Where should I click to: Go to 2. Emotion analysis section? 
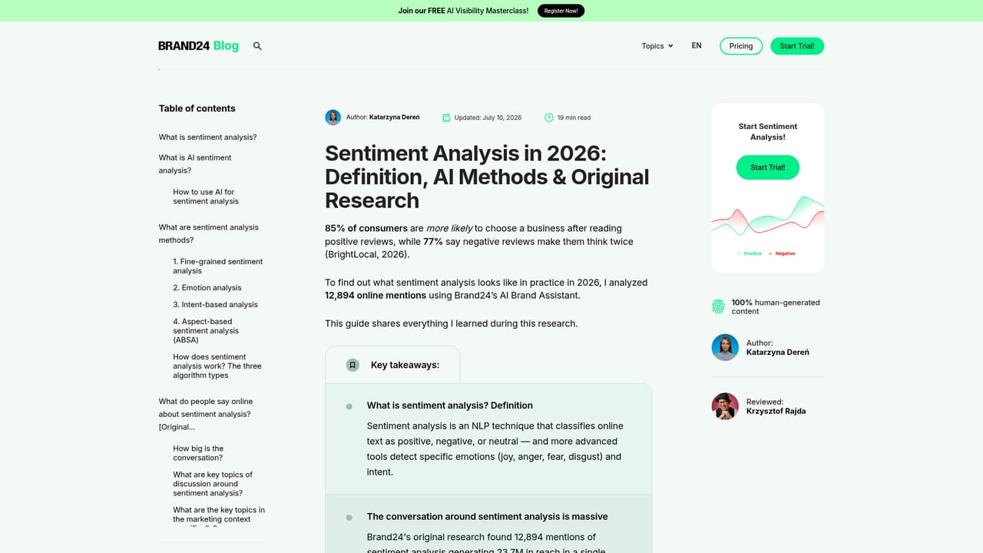pos(207,288)
